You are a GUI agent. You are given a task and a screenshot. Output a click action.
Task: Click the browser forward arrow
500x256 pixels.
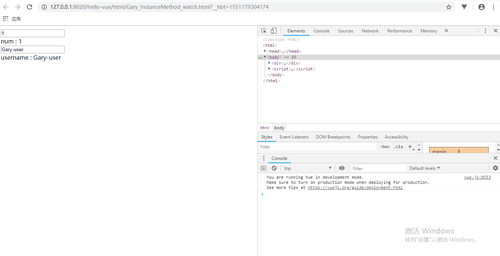pyautogui.click(x=18, y=7)
